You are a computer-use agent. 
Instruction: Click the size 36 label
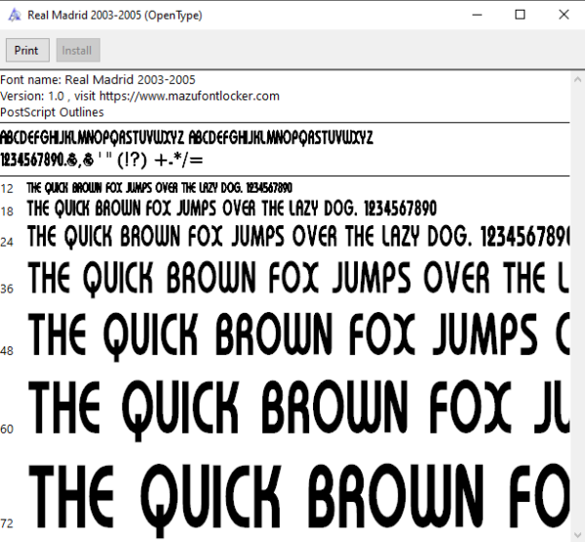pos(7,289)
